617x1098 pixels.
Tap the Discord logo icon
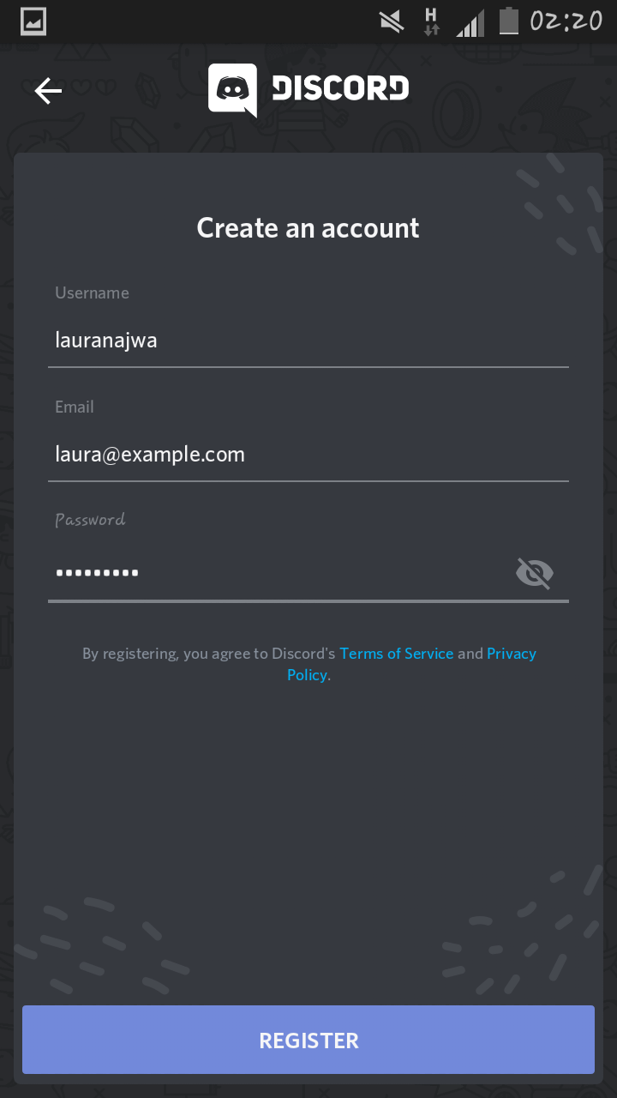[x=232, y=90]
